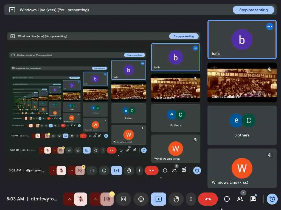281x210 pixels.
Task: Click video chevron in the first nested 5:03 AM bar
Action: (72, 171)
